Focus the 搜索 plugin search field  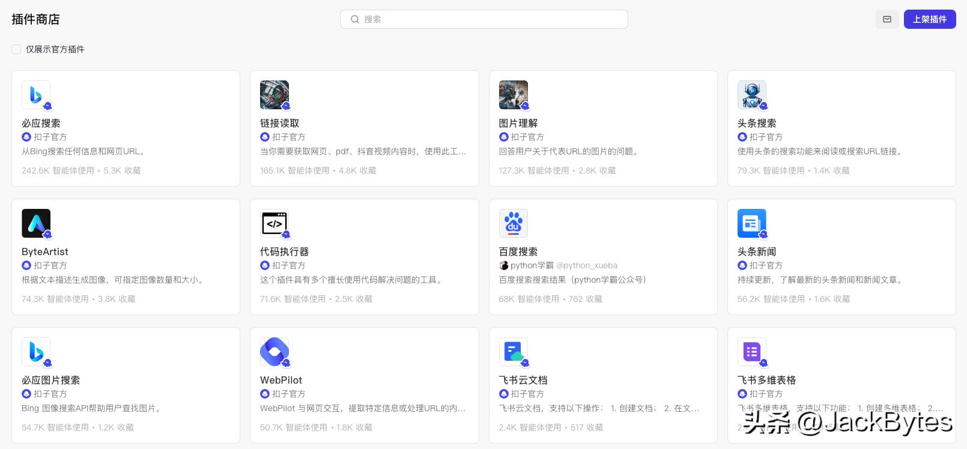point(484,19)
